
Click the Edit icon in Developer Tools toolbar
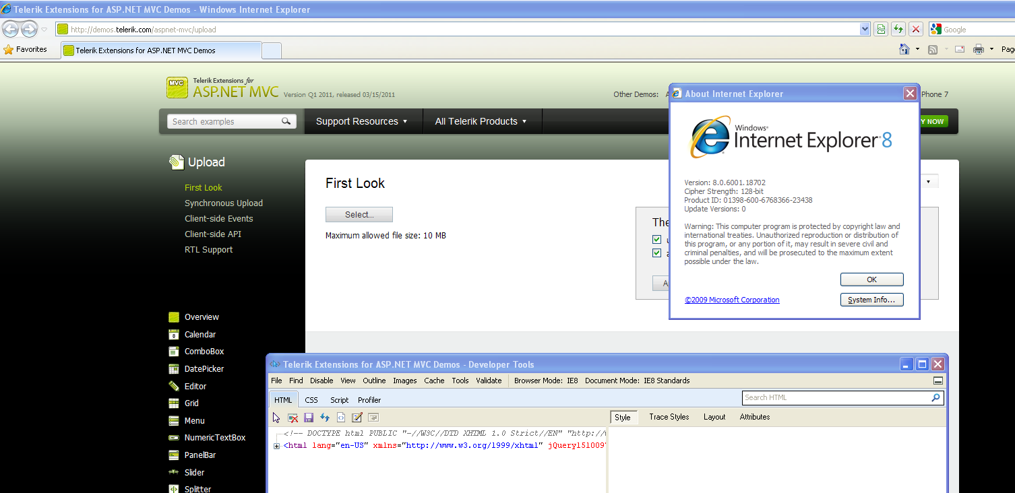click(357, 418)
